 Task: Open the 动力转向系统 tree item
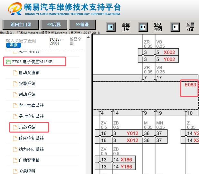point(31,149)
